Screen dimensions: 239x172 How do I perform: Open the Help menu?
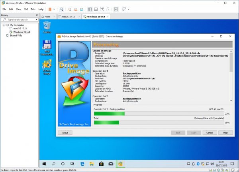[41, 10]
